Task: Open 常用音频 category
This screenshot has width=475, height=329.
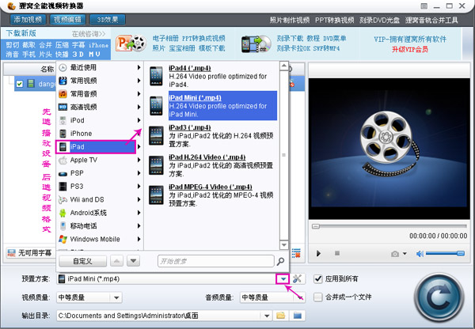Action: 100,94
